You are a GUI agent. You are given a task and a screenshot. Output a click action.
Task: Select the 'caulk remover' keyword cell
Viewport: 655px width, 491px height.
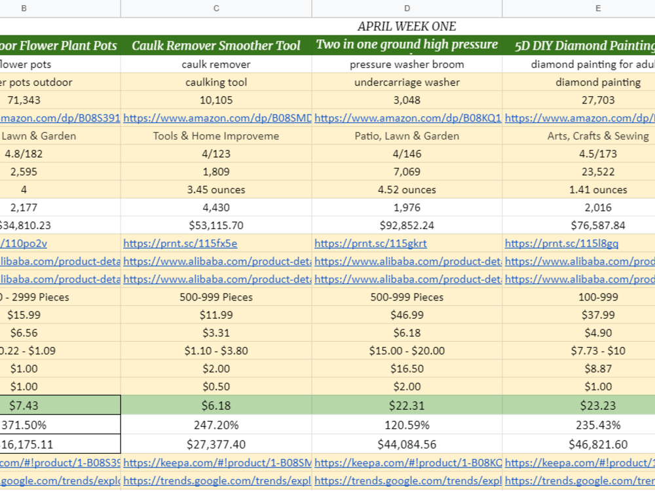coord(216,64)
